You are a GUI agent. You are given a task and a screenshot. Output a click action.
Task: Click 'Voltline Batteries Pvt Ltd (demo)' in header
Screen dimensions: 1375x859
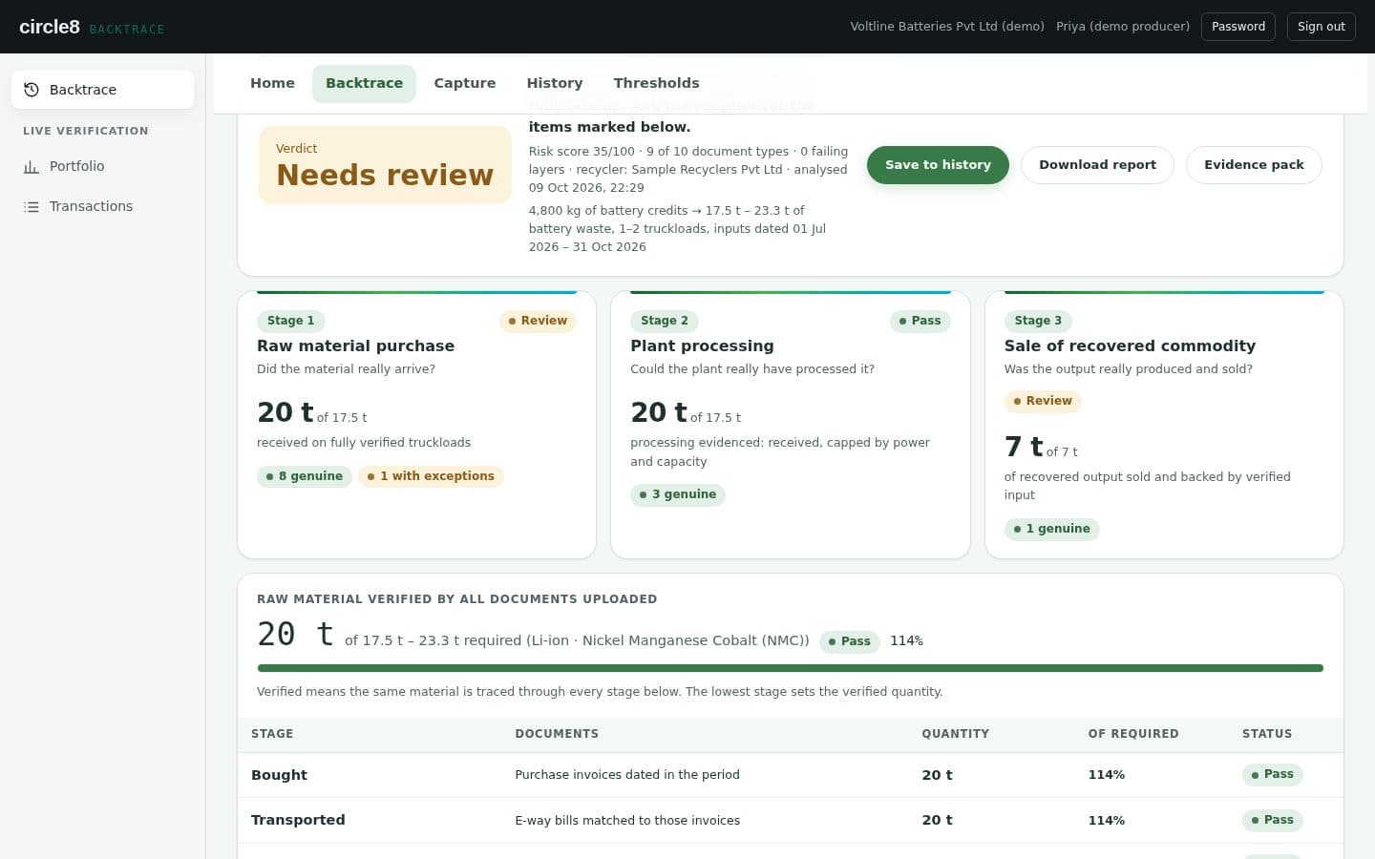click(x=947, y=27)
